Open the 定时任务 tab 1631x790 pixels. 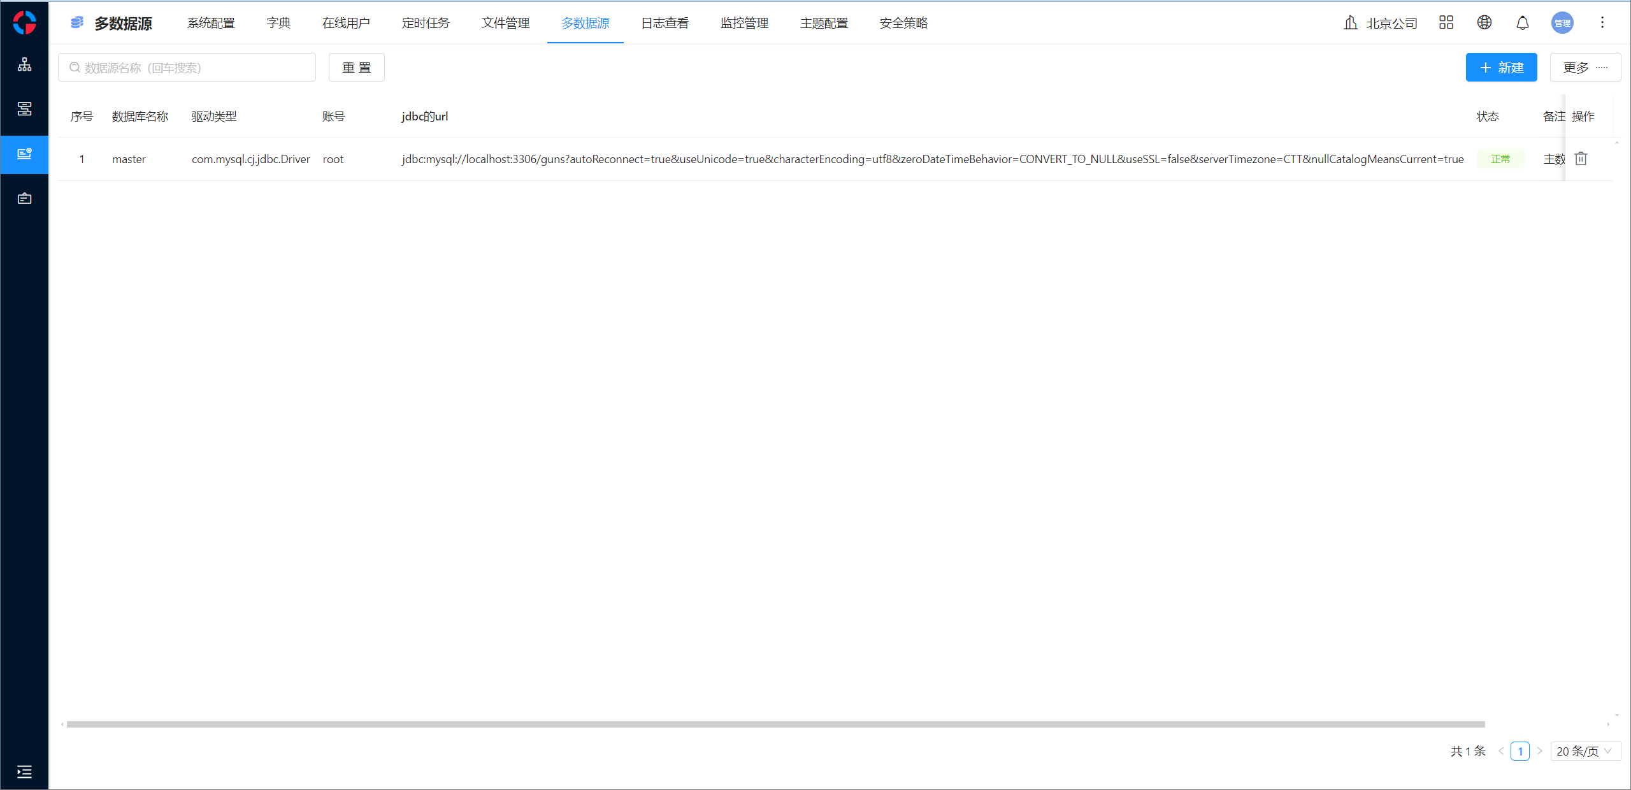point(426,24)
